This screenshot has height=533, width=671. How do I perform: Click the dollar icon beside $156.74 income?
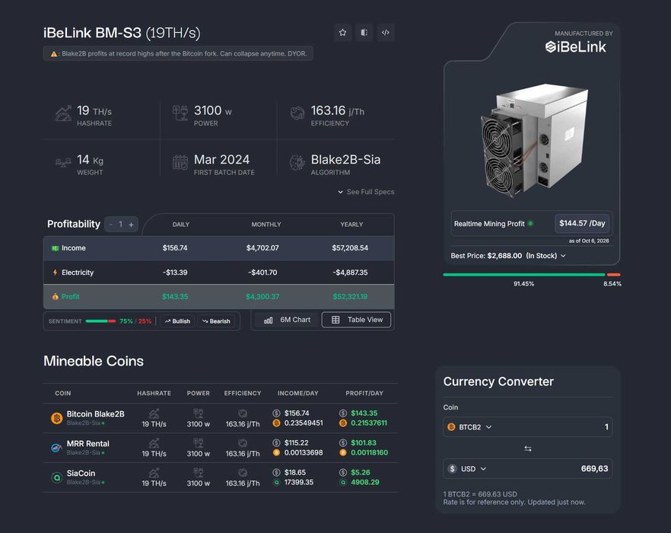click(276, 413)
